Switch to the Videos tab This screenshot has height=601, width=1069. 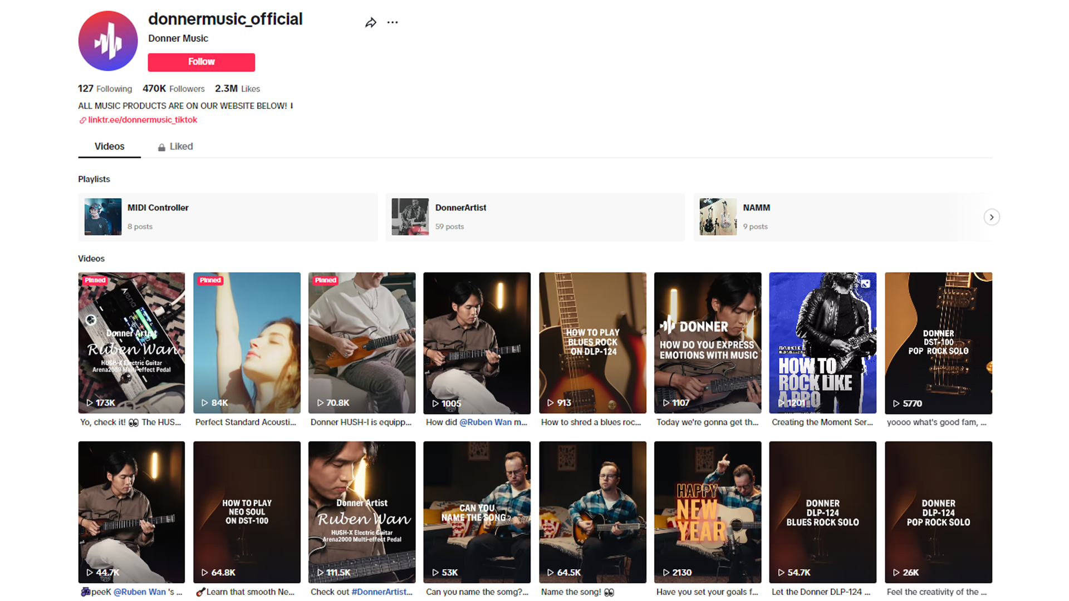coord(110,146)
